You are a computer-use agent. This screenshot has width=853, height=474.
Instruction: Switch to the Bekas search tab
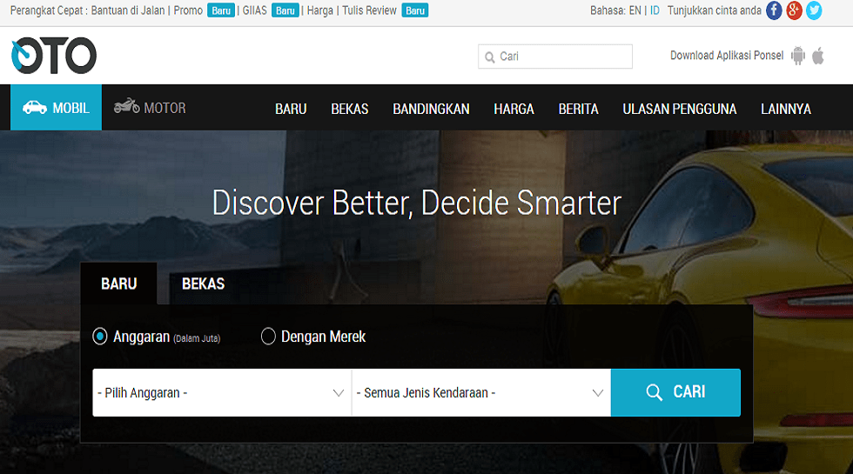203,284
